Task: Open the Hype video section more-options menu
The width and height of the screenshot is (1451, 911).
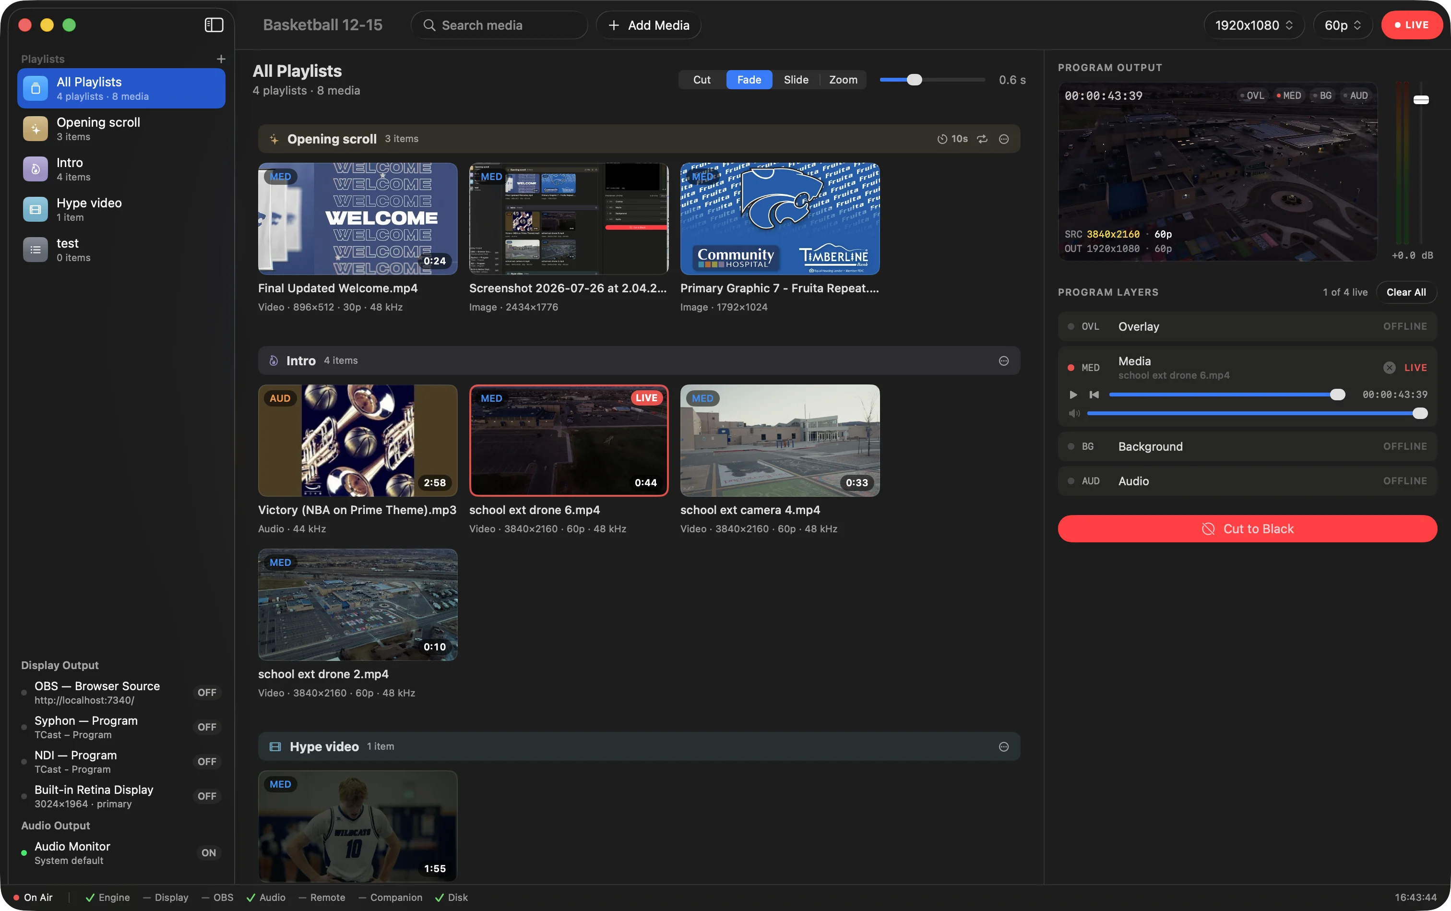Action: click(1003, 746)
